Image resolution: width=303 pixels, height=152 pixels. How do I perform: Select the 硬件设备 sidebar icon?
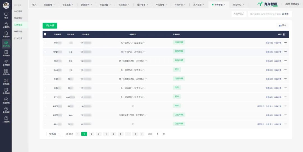[x=6, y=81]
